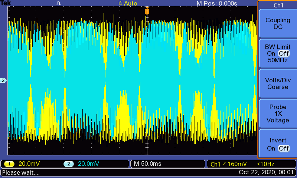
Task: Click the M 50.0ms timebase readout
Action: pos(147,164)
